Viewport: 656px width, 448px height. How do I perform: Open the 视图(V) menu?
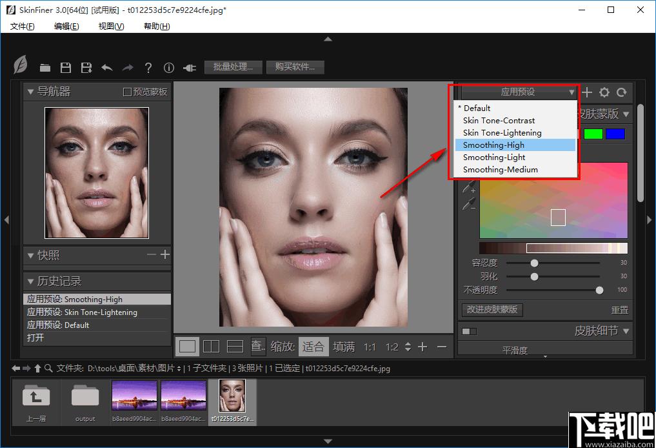point(112,26)
